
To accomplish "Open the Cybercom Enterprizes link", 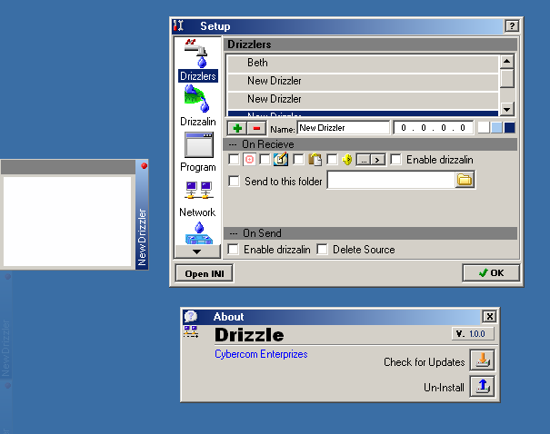I will 261,354.
